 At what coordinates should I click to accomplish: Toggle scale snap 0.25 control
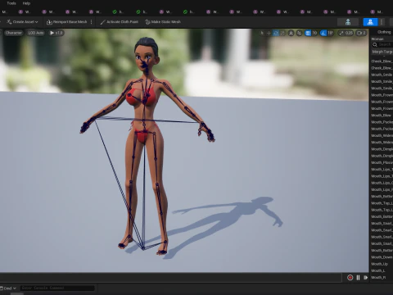tap(346, 33)
